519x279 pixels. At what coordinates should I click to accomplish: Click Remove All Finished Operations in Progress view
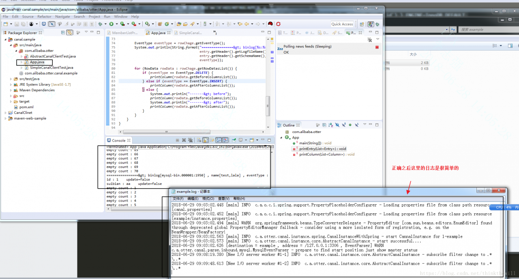click(x=369, y=40)
